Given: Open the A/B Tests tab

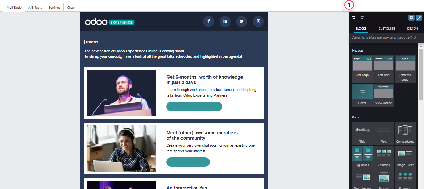Looking at the screenshot, I should point(35,7).
